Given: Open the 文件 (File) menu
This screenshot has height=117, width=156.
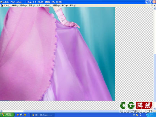Looking at the screenshot, I should 7,5.
